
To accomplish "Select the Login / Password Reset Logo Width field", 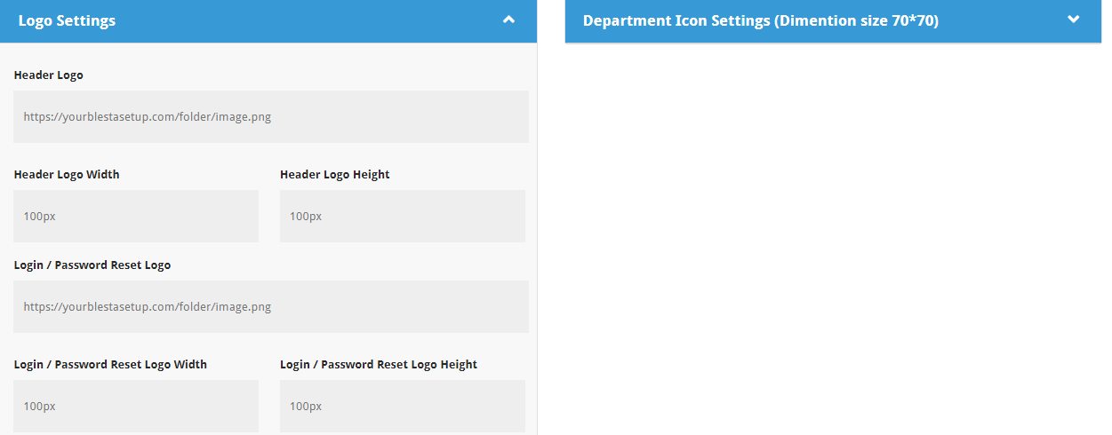I will coord(135,406).
